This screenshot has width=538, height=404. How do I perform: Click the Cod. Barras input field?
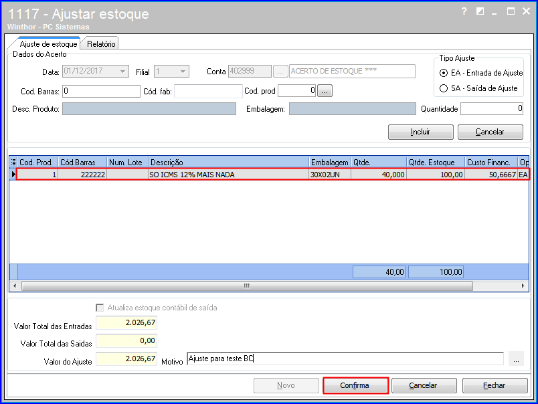(x=101, y=91)
